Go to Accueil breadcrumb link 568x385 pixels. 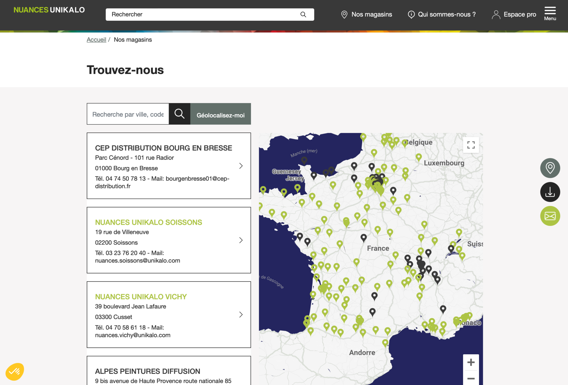coord(96,40)
